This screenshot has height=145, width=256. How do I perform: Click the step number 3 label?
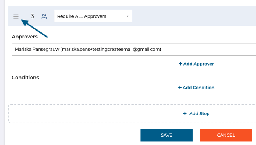point(32,16)
